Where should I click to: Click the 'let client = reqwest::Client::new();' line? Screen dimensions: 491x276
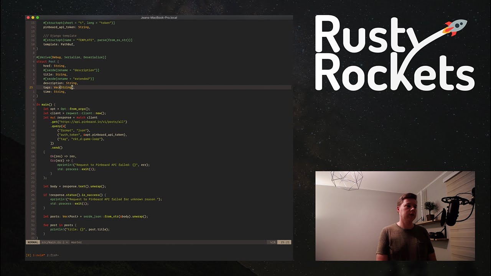click(74, 113)
